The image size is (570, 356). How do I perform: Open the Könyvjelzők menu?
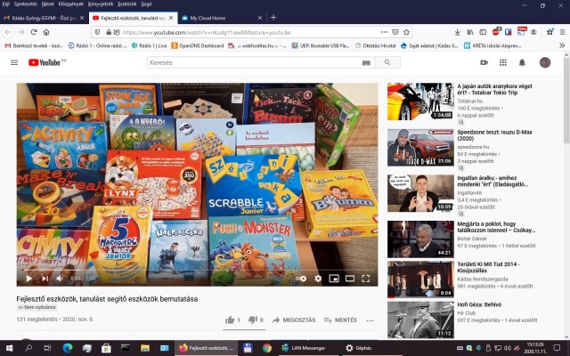101,4
